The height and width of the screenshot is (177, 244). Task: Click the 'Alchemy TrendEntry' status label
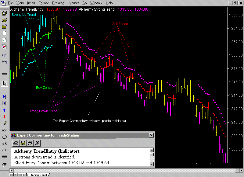[x=27, y=9]
